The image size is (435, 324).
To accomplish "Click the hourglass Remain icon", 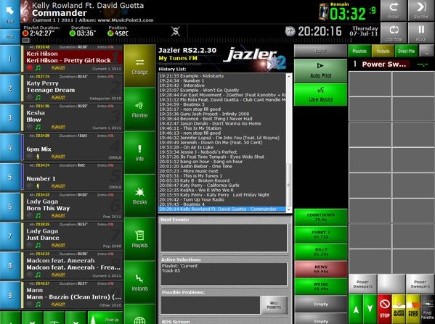I will (x=323, y=12).
